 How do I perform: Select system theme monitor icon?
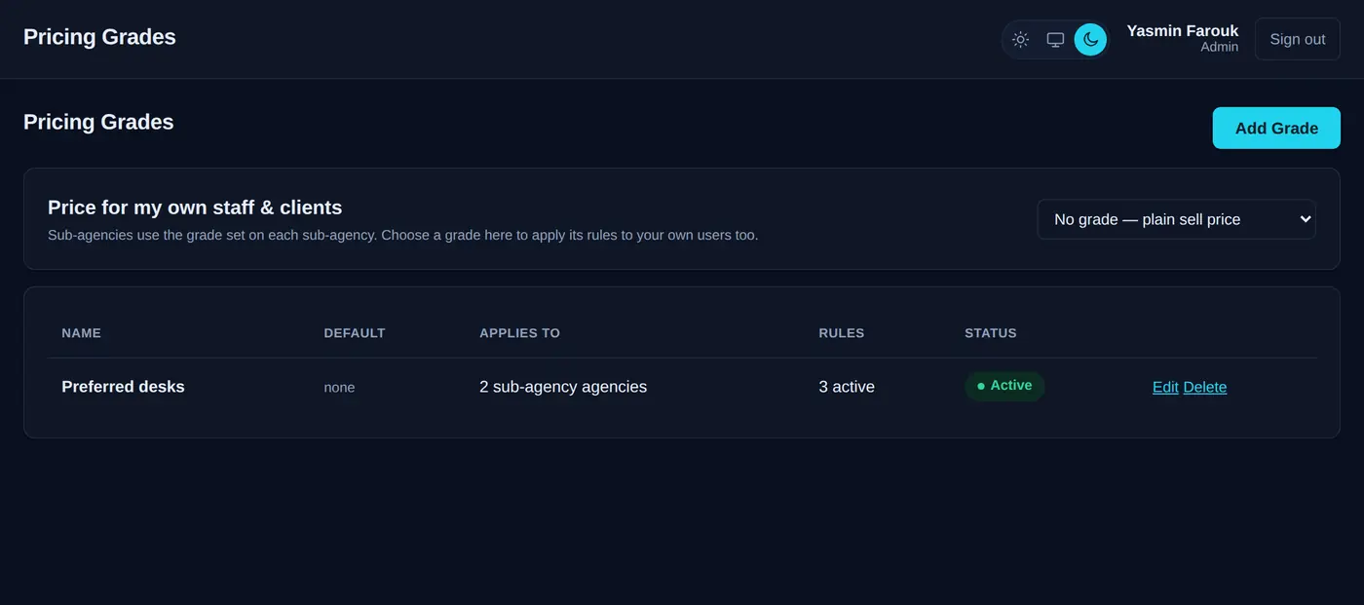point(1055,40)
